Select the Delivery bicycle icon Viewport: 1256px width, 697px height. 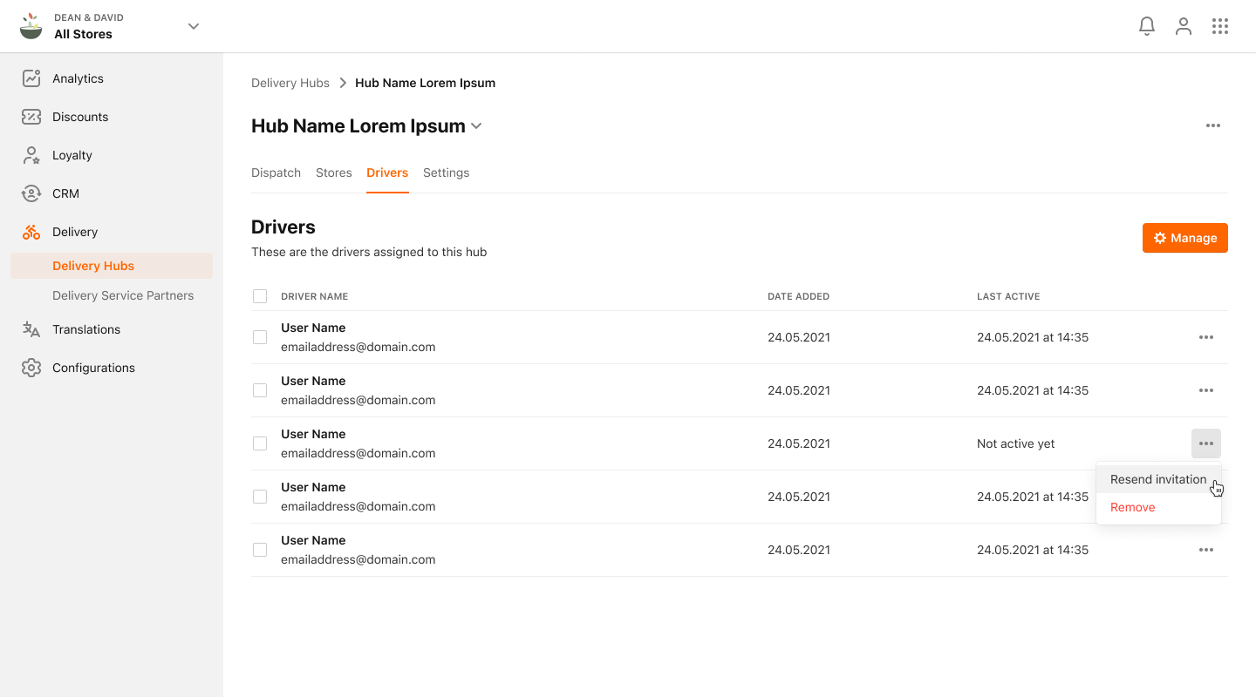(x=31, y=231)
